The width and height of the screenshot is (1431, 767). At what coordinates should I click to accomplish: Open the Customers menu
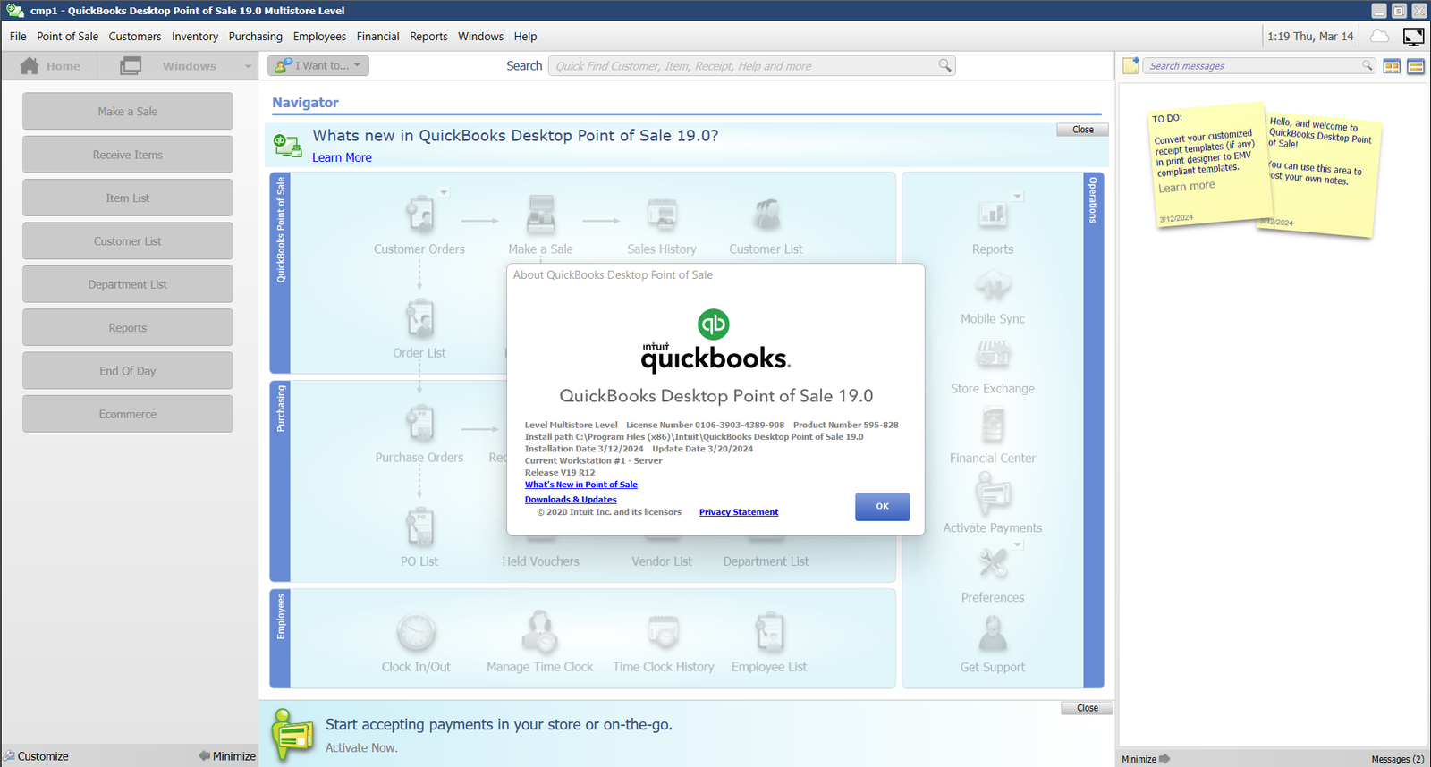tap(135, 37)
